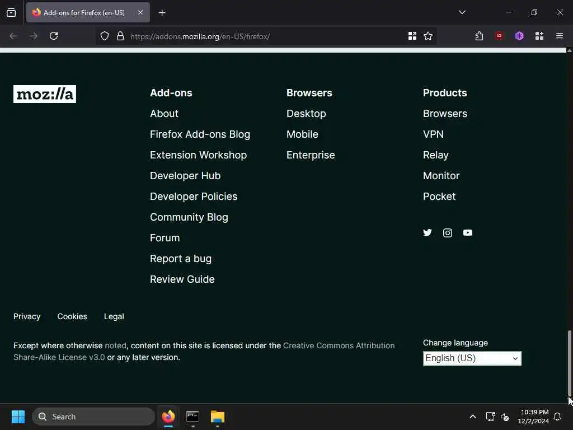Viewport: 573px width, 430px height.
Task: Open Pocket product link
Action: pyautogui.click(x=439, y=197)
